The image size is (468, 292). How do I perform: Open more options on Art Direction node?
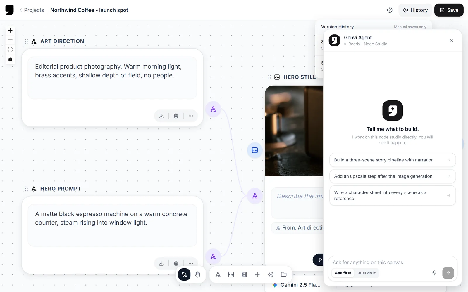coord(191,116)
